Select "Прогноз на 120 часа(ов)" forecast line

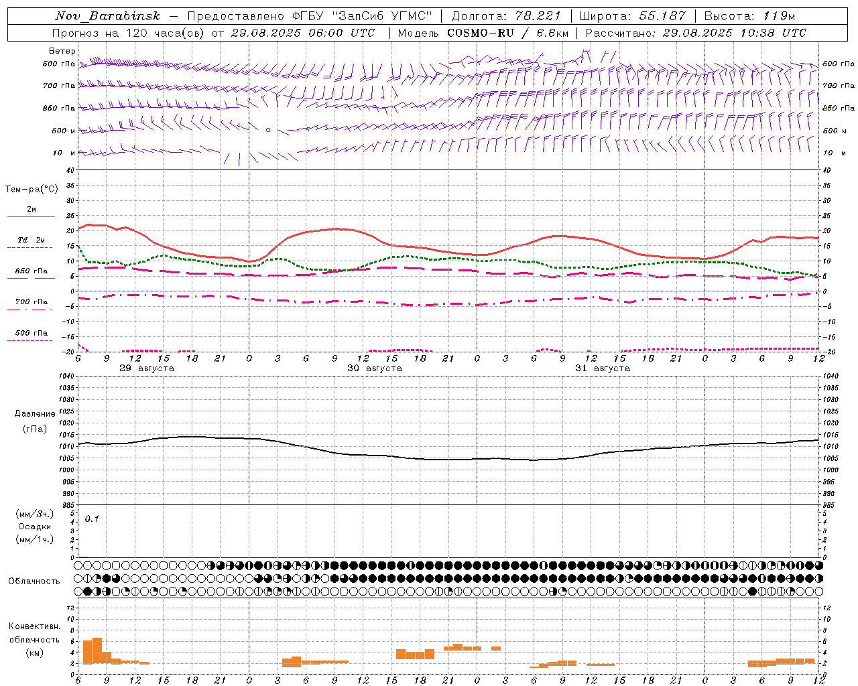point(129,33)
